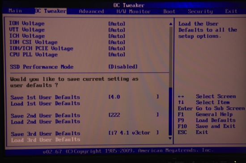The width and height of the screenshot is (246, 163).
Task: Click the "Save and Exit" F10 entry
Action: pyautogui.click(x=216, y=126)
